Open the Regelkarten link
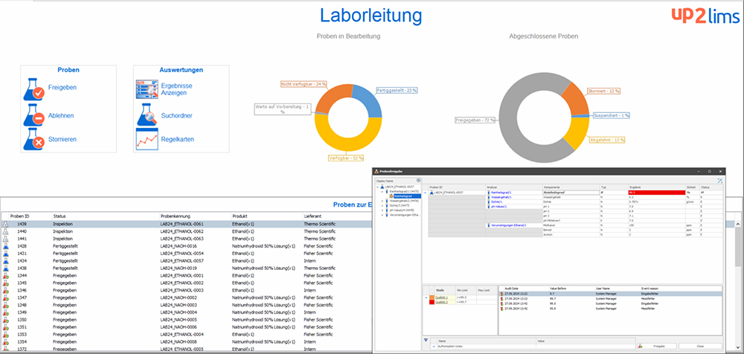 pos(178,139)
